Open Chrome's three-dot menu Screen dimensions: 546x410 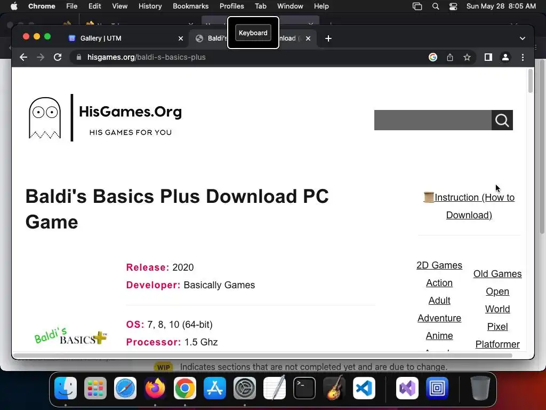pos(523,57)
